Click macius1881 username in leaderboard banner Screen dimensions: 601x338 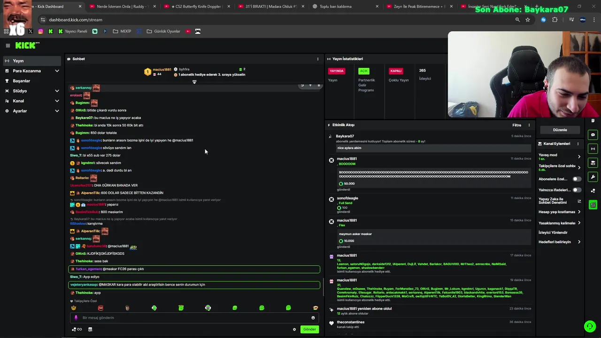[162, 70]
